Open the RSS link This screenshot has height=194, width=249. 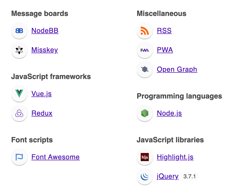[x=164, y=30]
